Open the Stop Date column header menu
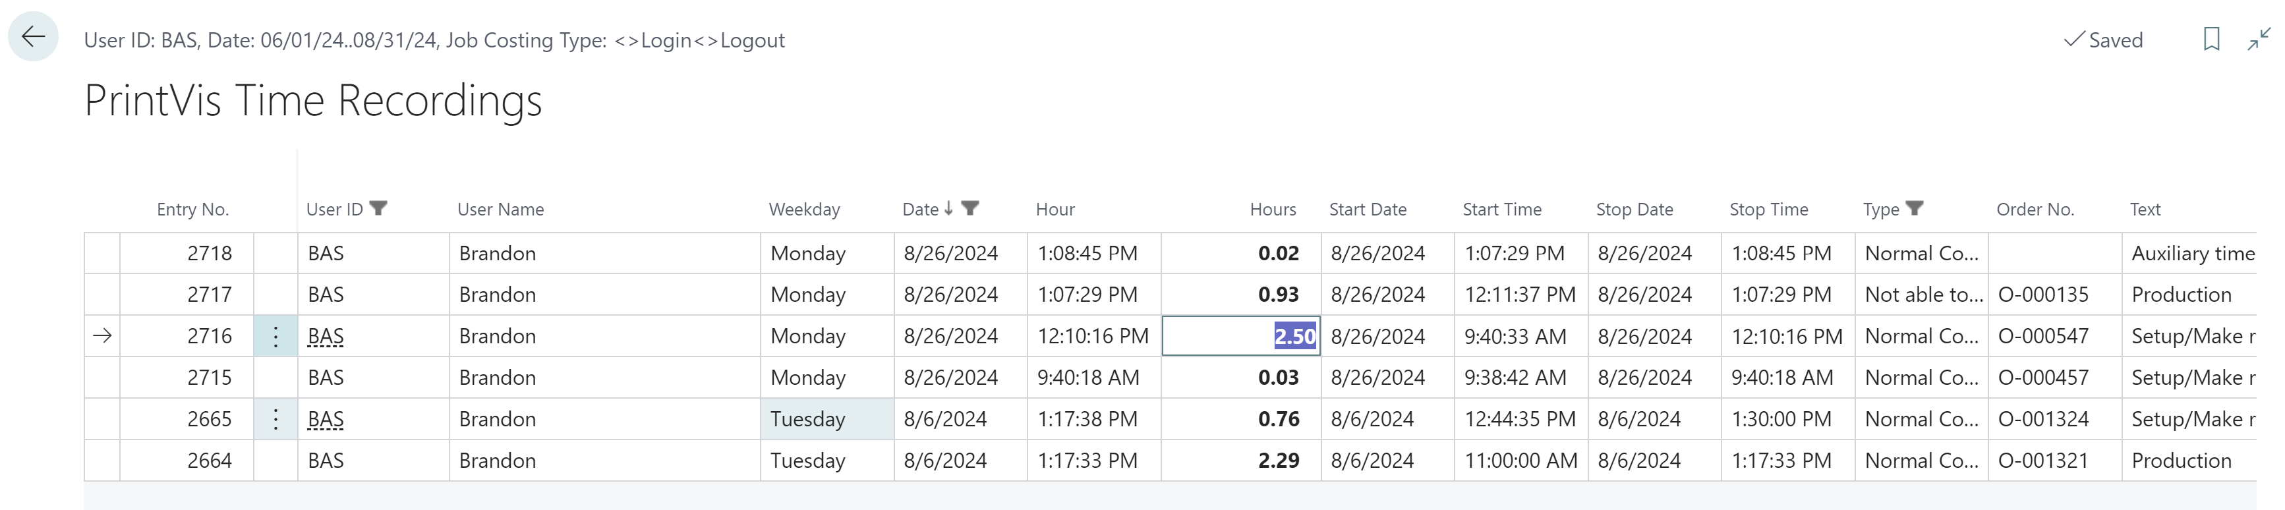Screen dimensions: 2285x510 tap(1634, 210)
